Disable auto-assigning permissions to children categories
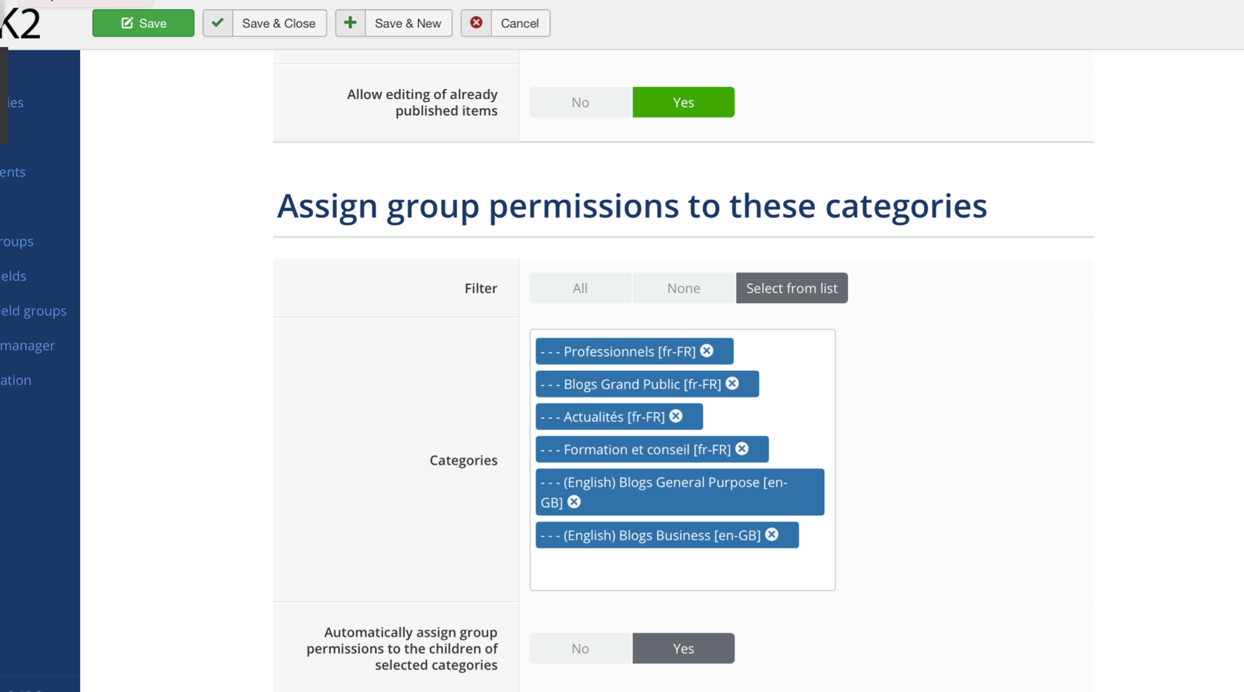 click(580, 648)
